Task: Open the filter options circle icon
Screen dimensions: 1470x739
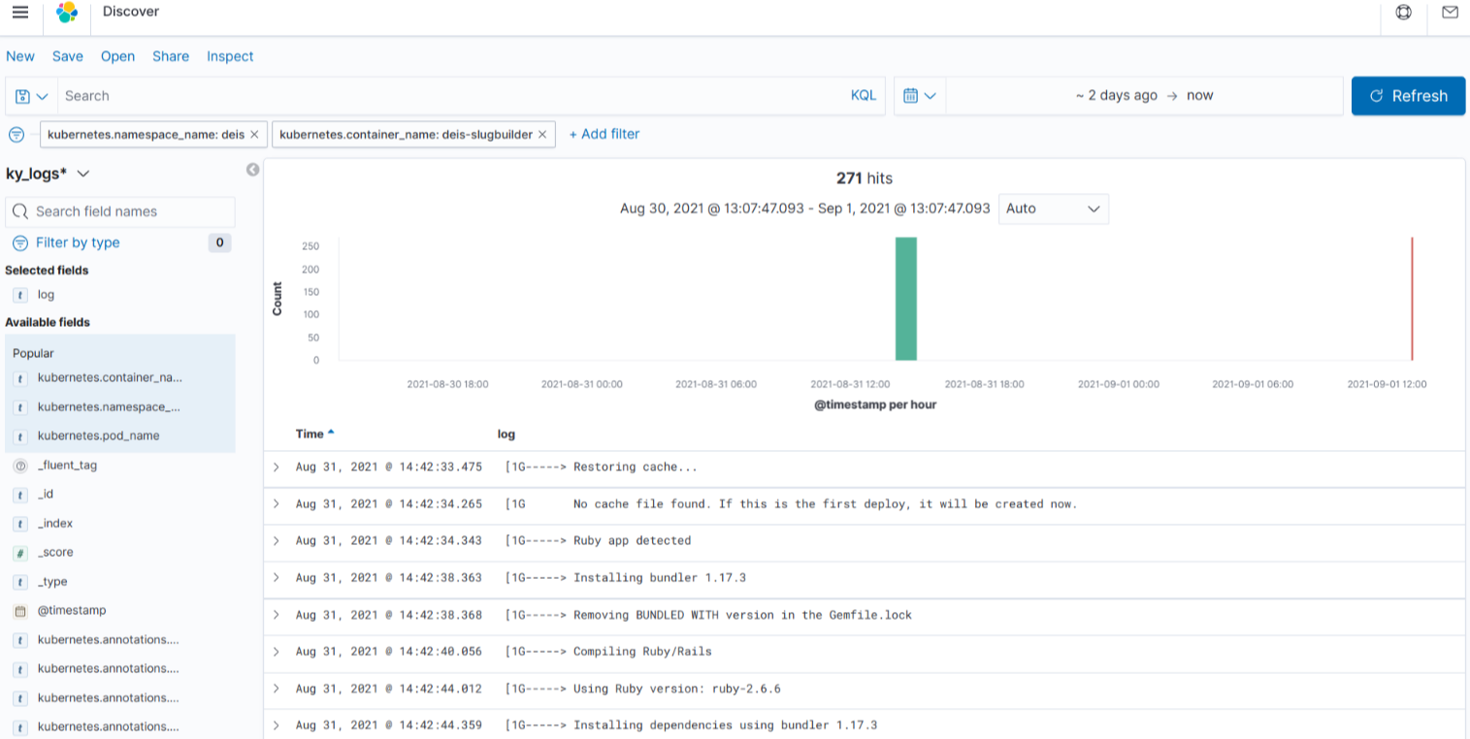Action: 16,135
